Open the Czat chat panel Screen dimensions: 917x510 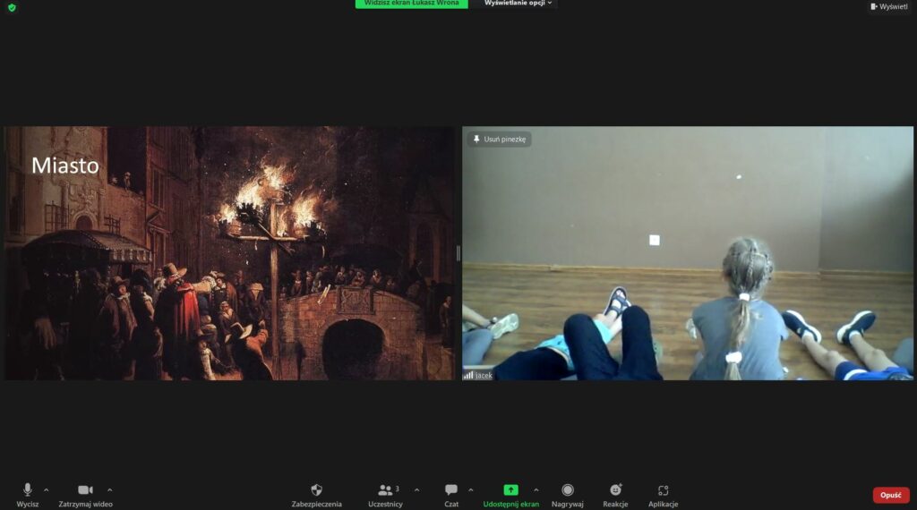[x=451, y=490]
